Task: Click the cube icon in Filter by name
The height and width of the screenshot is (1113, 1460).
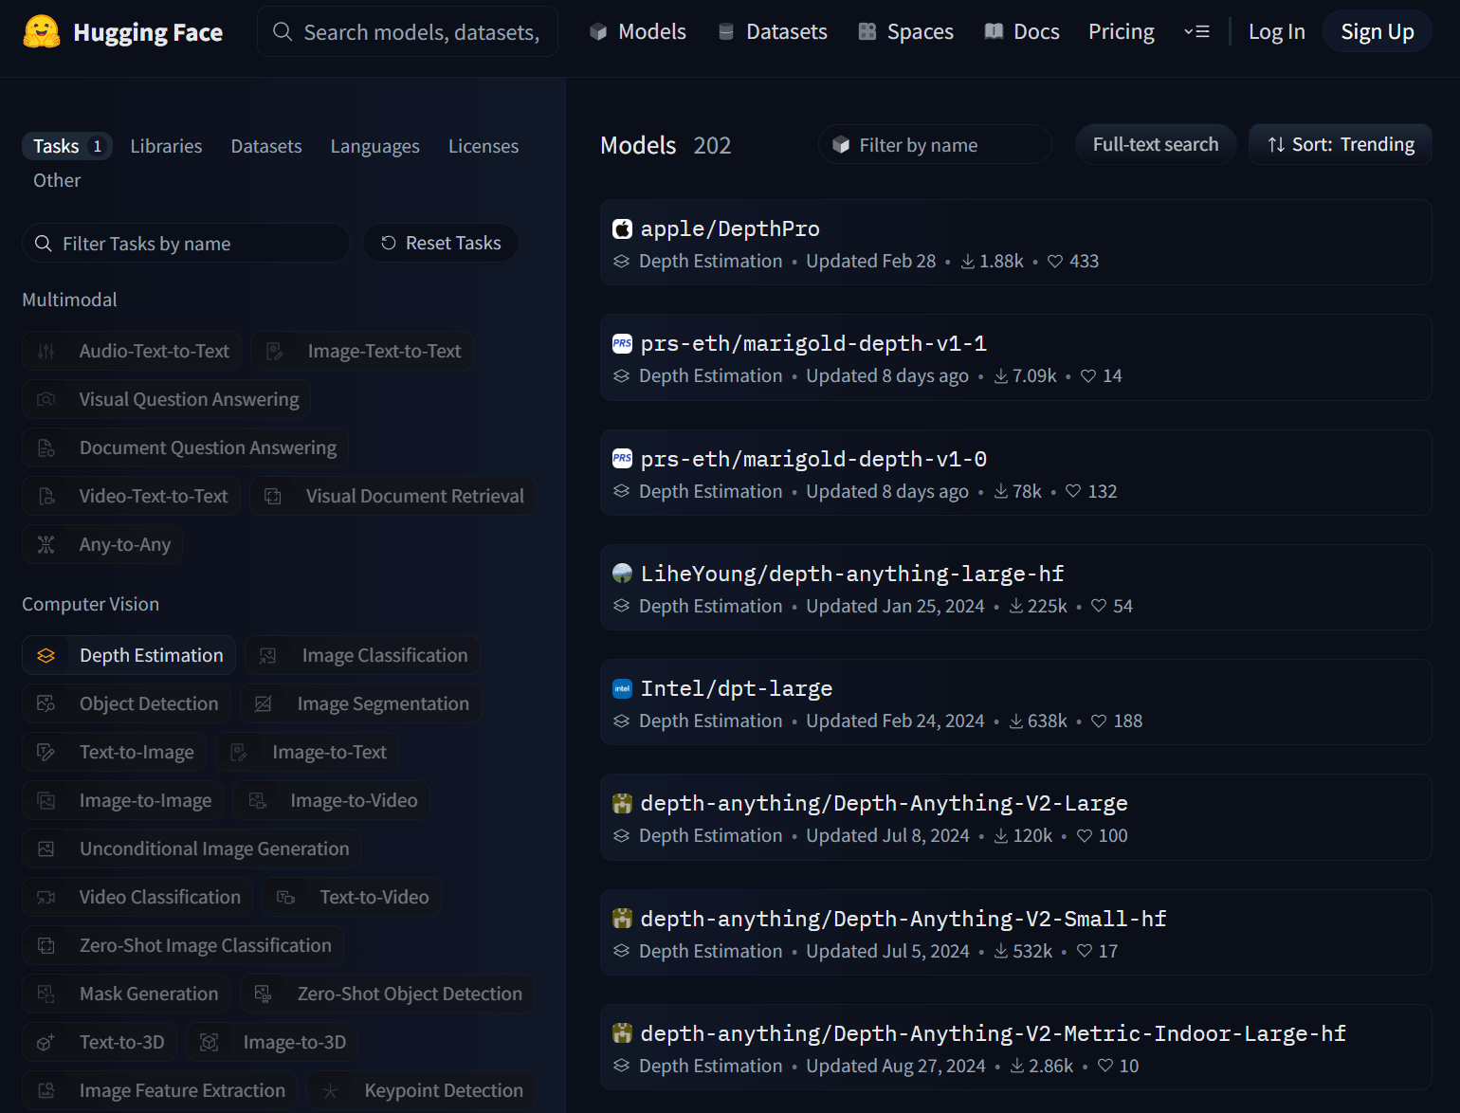Action: click(841, 145)
